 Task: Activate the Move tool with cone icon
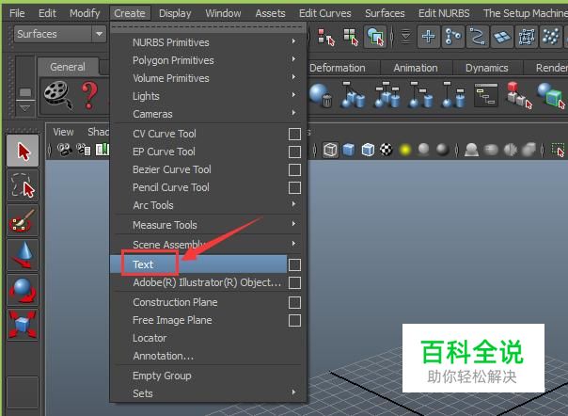pos(23,255)
